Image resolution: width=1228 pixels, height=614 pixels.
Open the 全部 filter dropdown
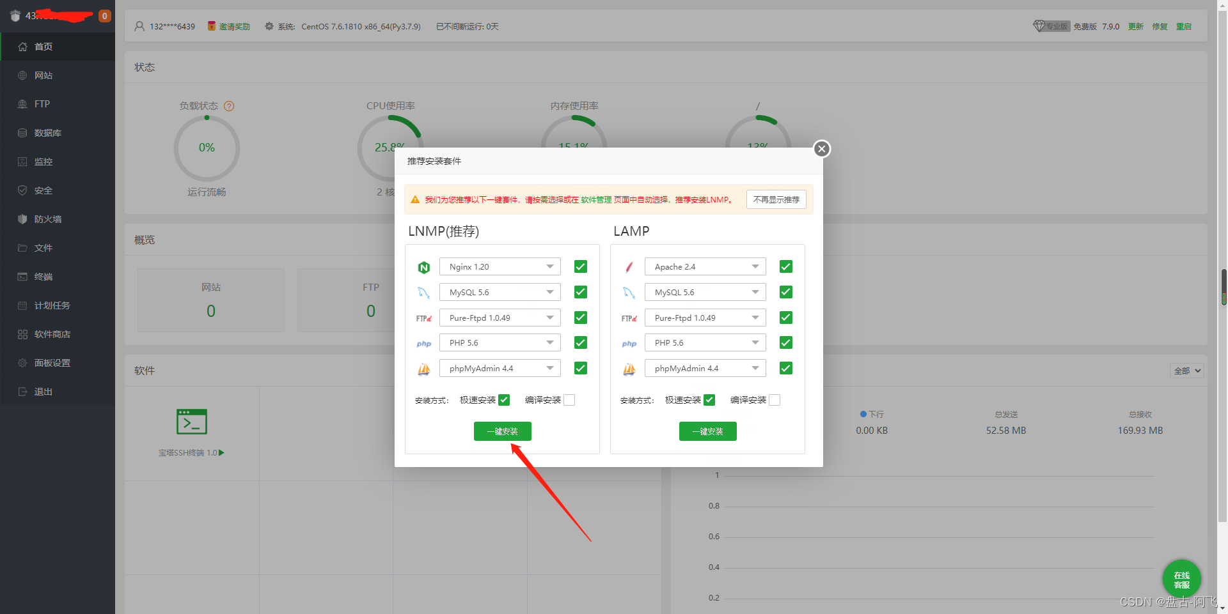(x=1187, y=371)
